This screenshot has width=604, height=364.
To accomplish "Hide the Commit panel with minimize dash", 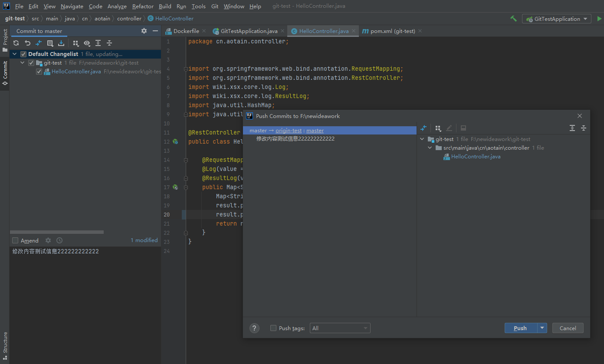I will click(x=155, y=31).
